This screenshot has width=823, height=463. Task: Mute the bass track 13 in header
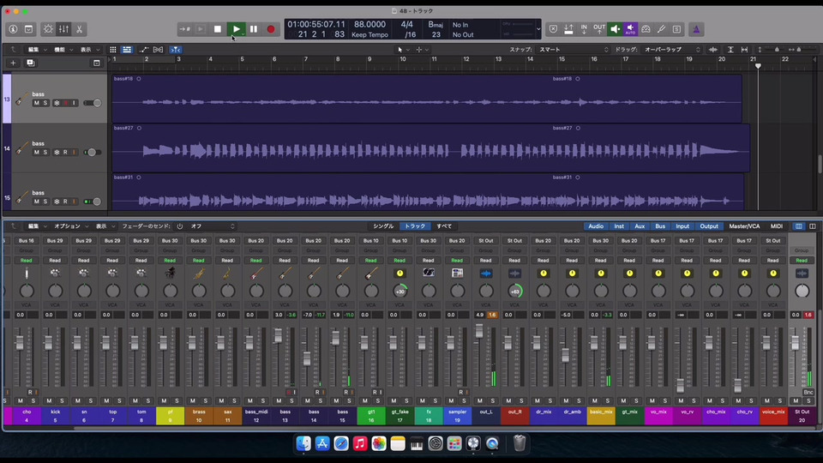[x=37, y=103]
